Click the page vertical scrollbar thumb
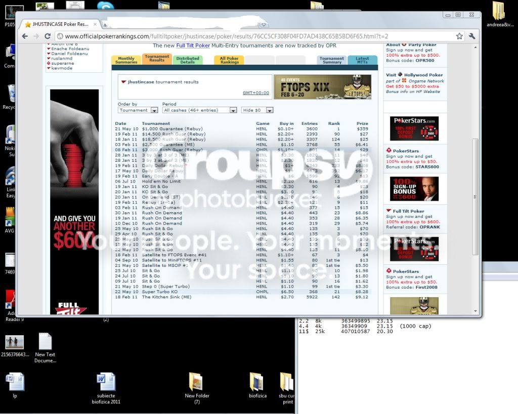The height and width of the screenshot is (414, 518). click(x=475, y=197)
